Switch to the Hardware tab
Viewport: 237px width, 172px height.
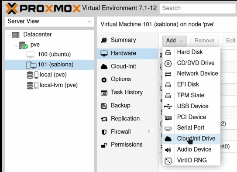tap(127, 54)
